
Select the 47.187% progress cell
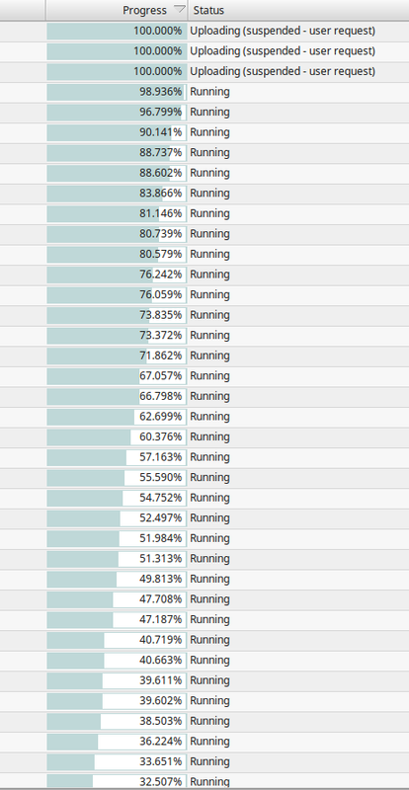[117, 619]
